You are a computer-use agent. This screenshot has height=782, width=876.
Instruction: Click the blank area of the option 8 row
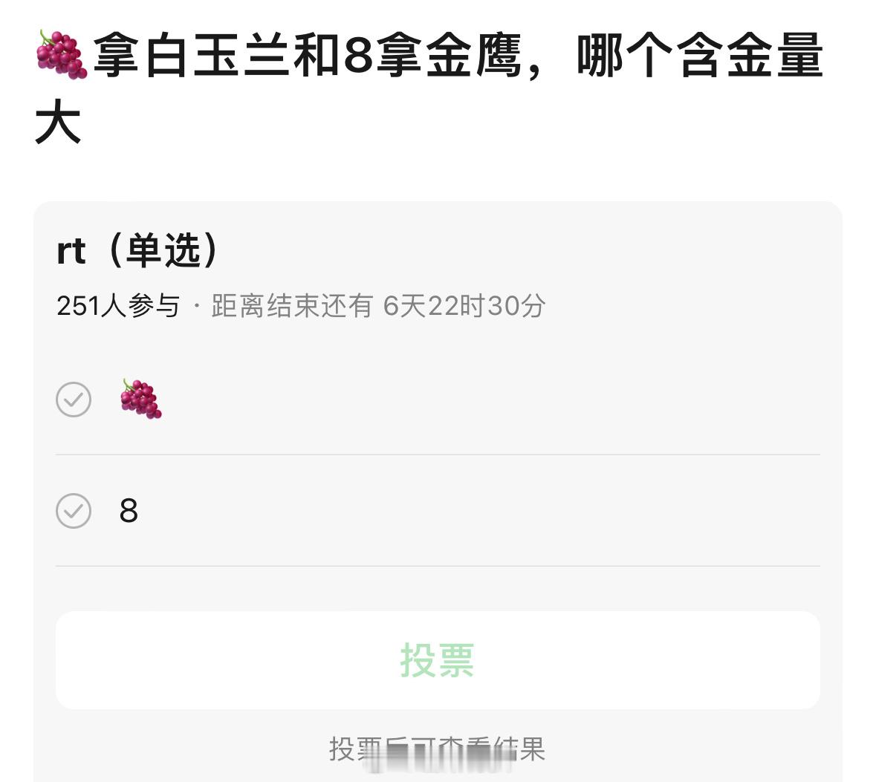[481, 510]
